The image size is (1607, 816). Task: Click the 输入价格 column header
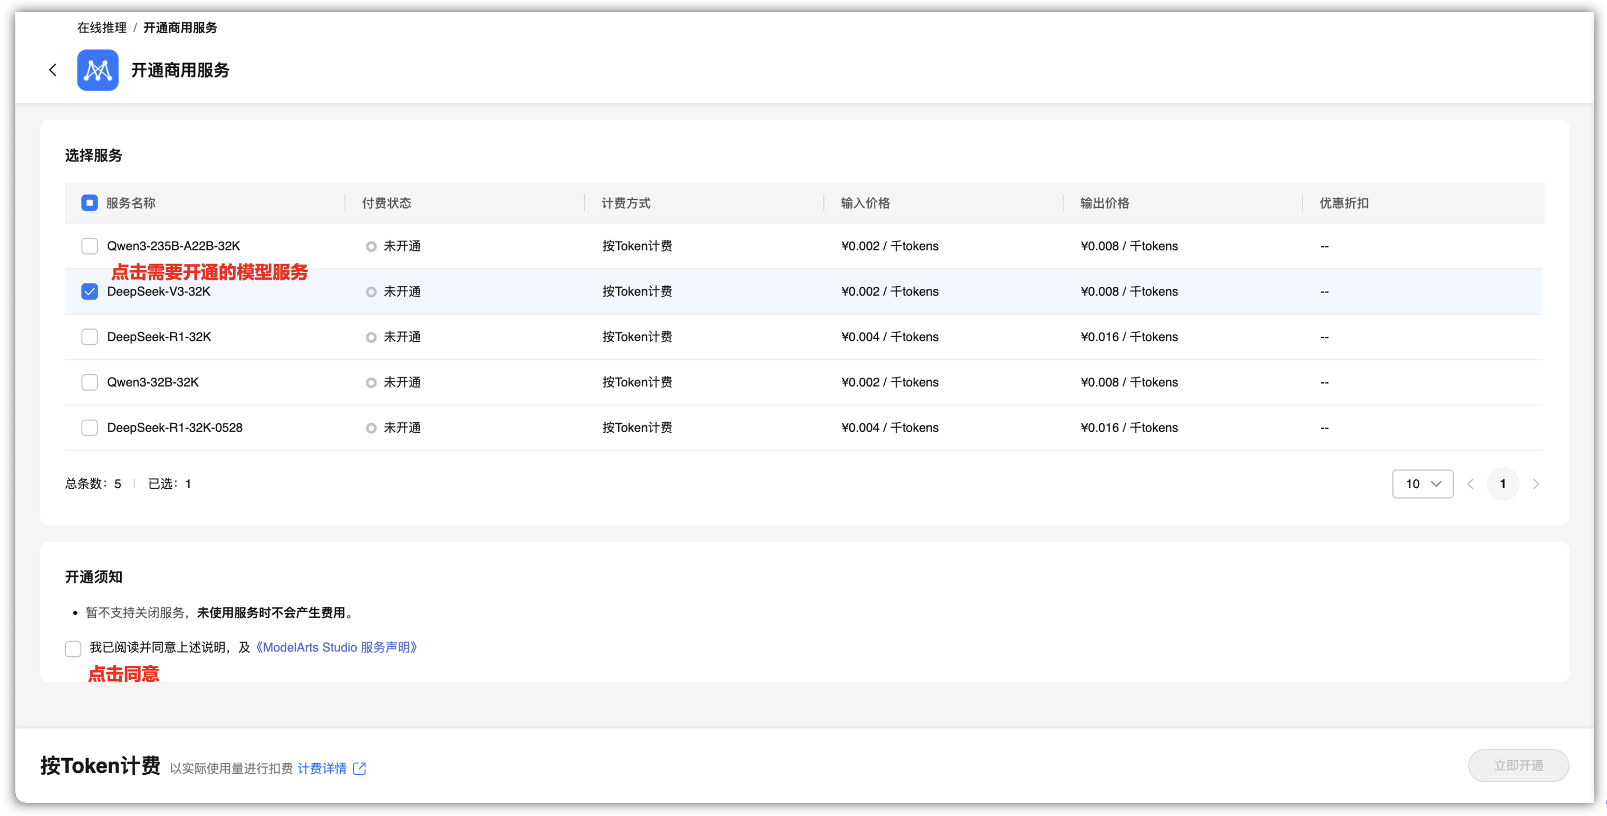point(865,203)
